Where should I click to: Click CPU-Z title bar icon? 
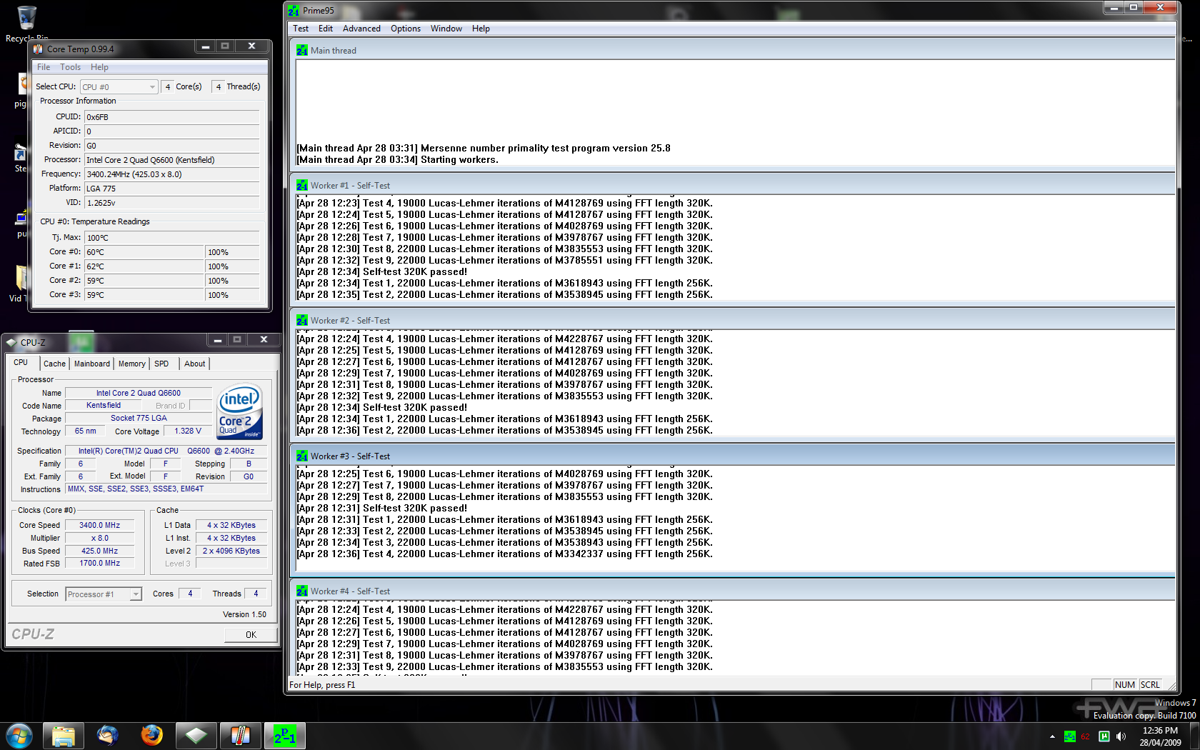[x=11, y=342]
